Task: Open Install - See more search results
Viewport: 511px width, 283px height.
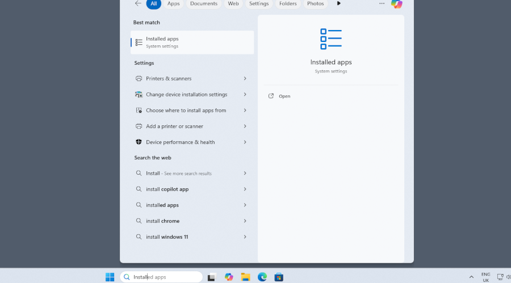Action: click(192, 173)
